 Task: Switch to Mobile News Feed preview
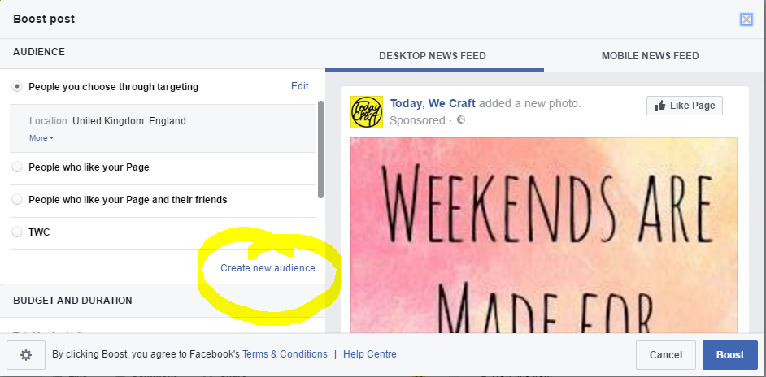click(x=650, y=56)
